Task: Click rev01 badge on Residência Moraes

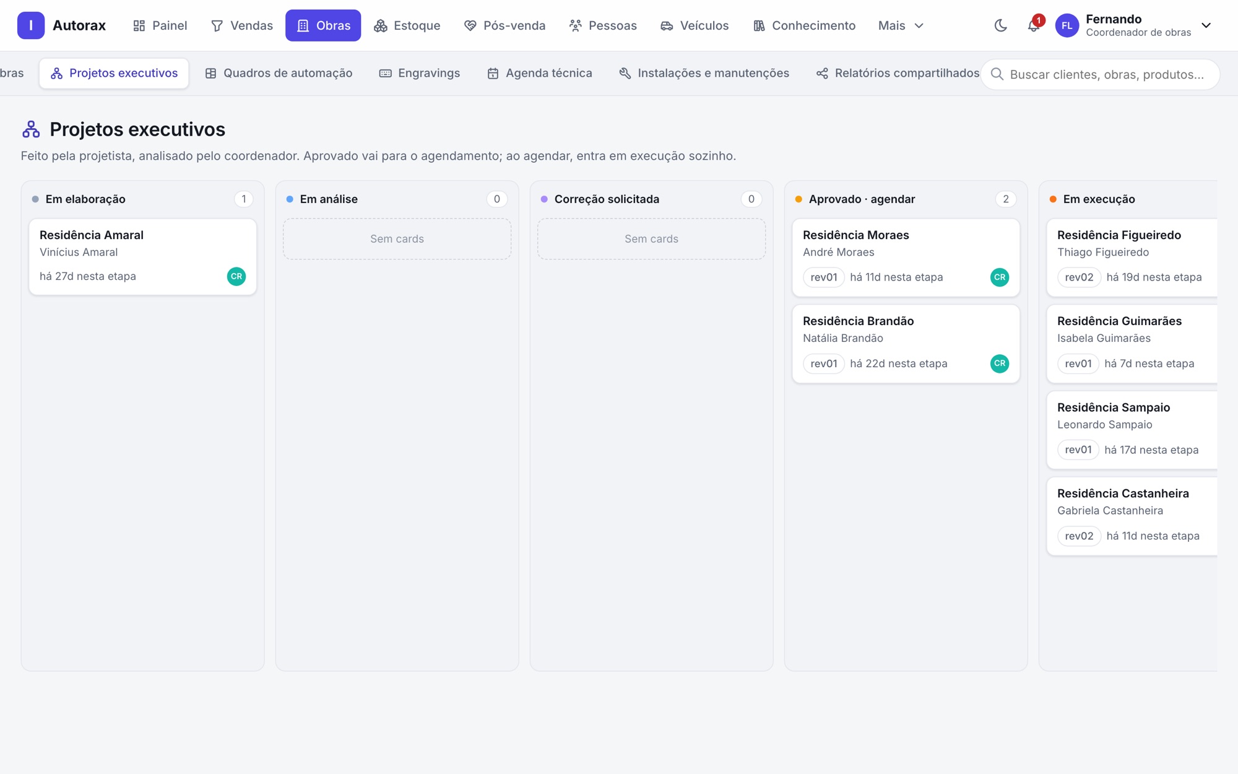Action: coord(823,277)
